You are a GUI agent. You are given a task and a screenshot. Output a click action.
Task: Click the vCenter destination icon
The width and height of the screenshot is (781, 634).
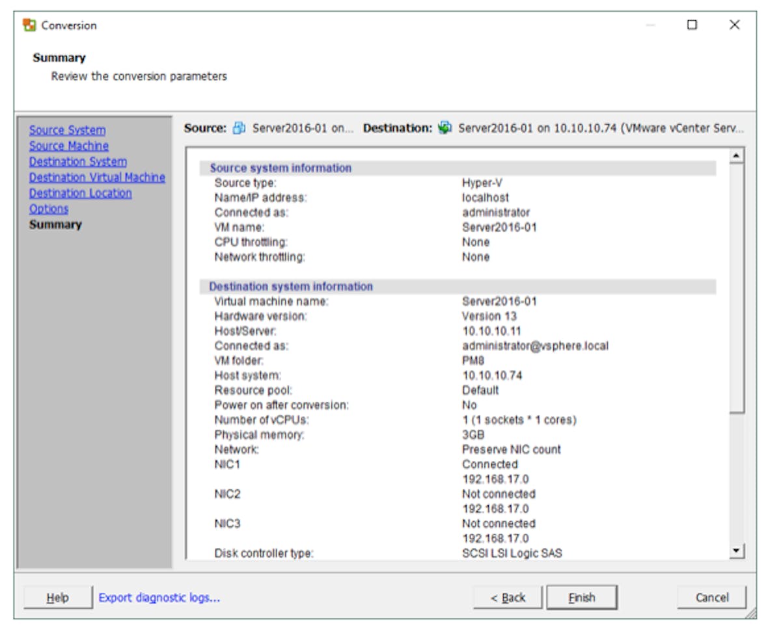pyautogui.click(x=445, y=128)
